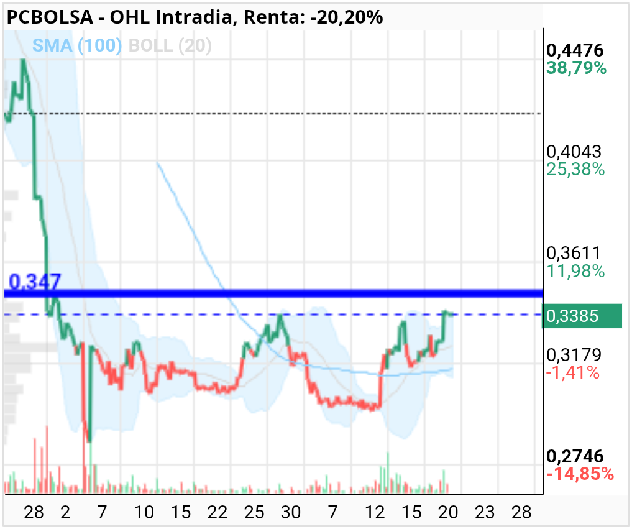Viewport: 632px width, 529px height.
Task: Click the 11,98% percentage label
Action: pyautogui.click(x=575, y=271)
